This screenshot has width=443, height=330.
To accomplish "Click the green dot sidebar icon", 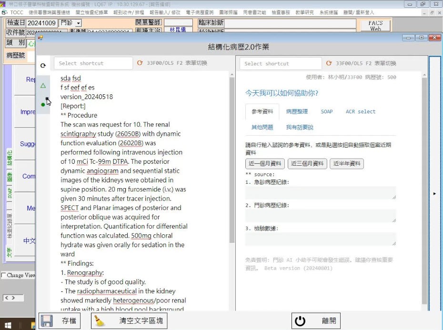I will [43, 104].
